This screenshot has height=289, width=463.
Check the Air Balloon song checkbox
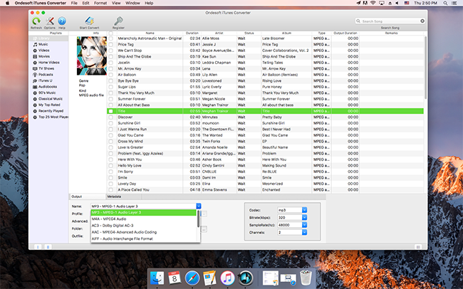[x=110, y=75]
